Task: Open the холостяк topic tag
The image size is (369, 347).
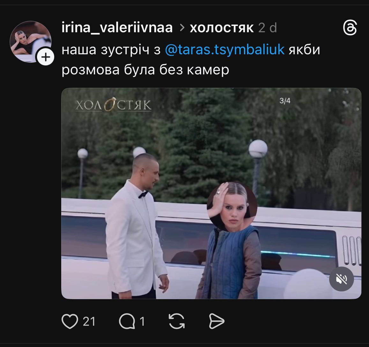Action: 222,28
